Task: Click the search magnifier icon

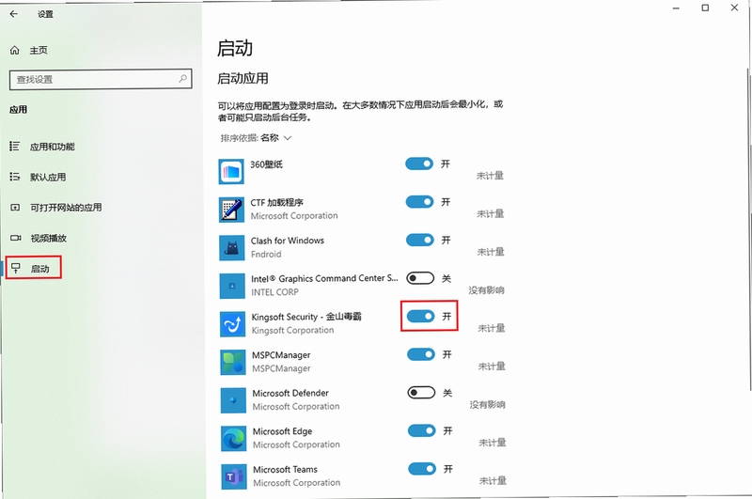Action: (182, 79)
